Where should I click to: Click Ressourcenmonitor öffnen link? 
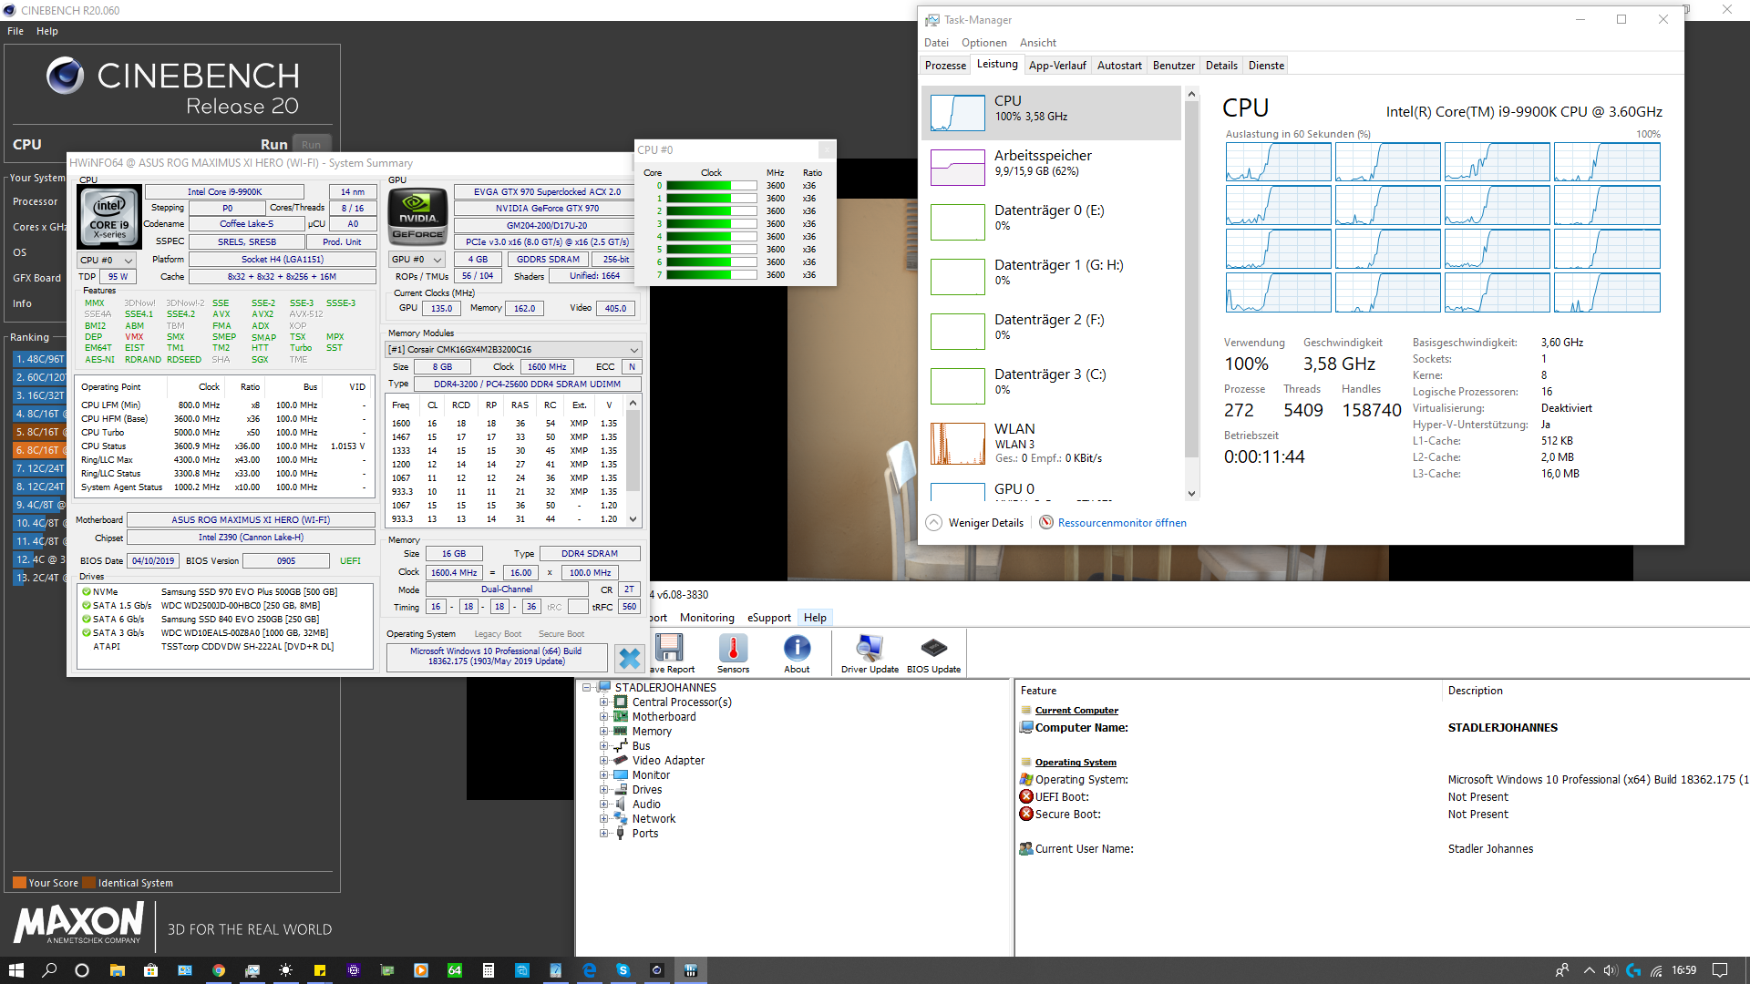coord(1121,523)
